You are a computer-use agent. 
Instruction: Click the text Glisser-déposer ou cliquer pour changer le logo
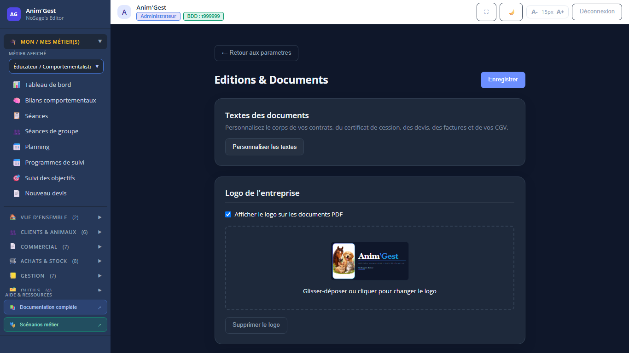tap(370, 291)
